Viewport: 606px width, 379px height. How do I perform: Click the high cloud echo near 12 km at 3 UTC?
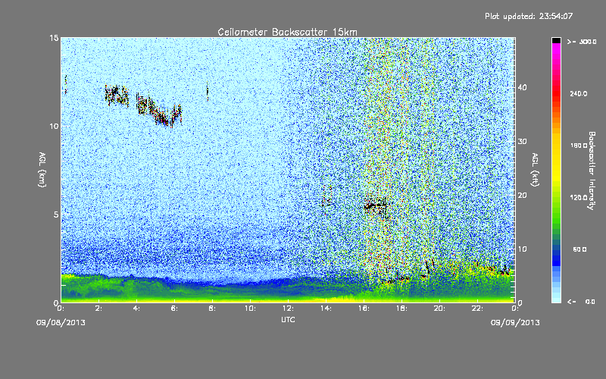[x=117, y=95]
